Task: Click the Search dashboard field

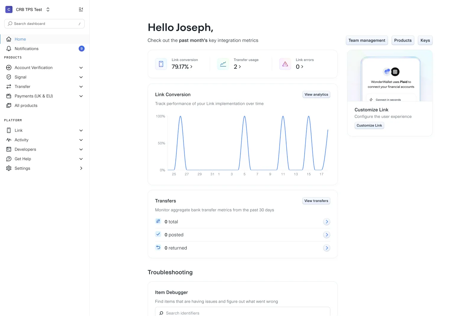Action: (45, 24)
